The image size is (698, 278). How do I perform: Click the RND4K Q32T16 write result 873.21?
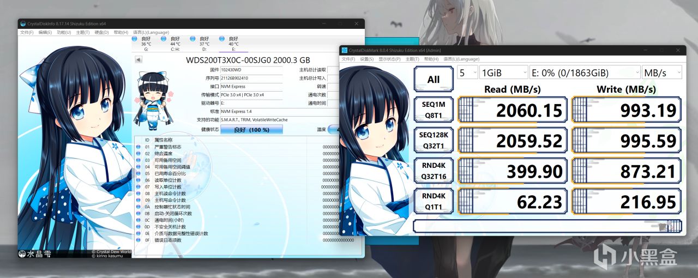pyautogui.click(x=627, y=172)
